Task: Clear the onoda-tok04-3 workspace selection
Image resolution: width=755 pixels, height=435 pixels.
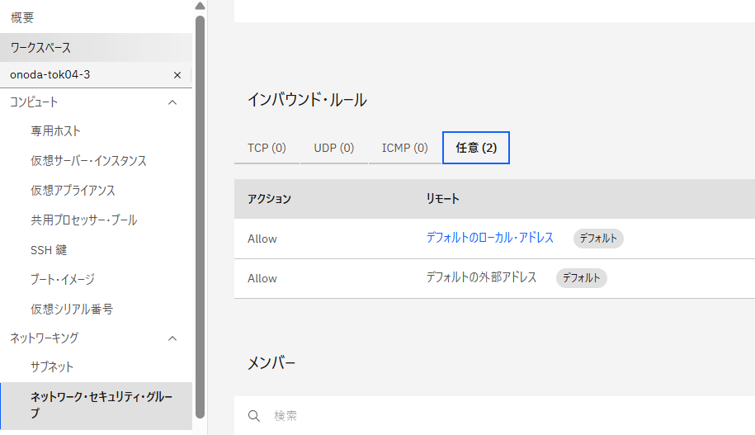Action: click(x=177, y=75)
